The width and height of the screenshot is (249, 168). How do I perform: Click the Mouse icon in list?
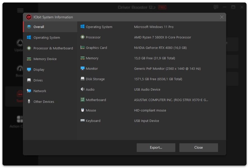(82, 110)
